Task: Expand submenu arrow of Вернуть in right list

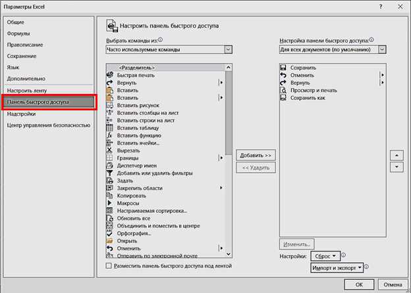Action: 383,83
